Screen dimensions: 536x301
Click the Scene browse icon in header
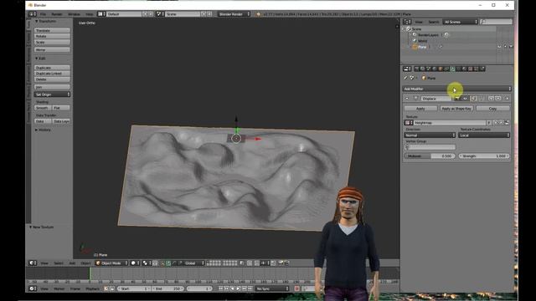click(x=159, y=14)
